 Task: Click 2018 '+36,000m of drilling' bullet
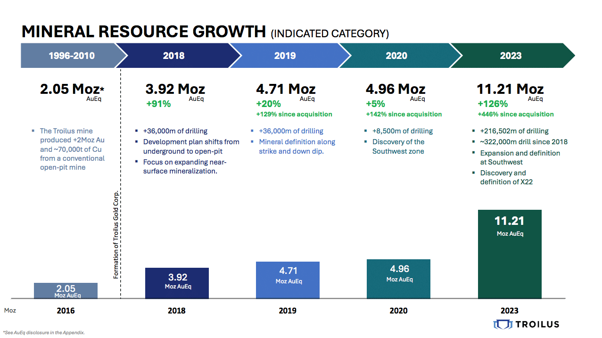(172, 131)
